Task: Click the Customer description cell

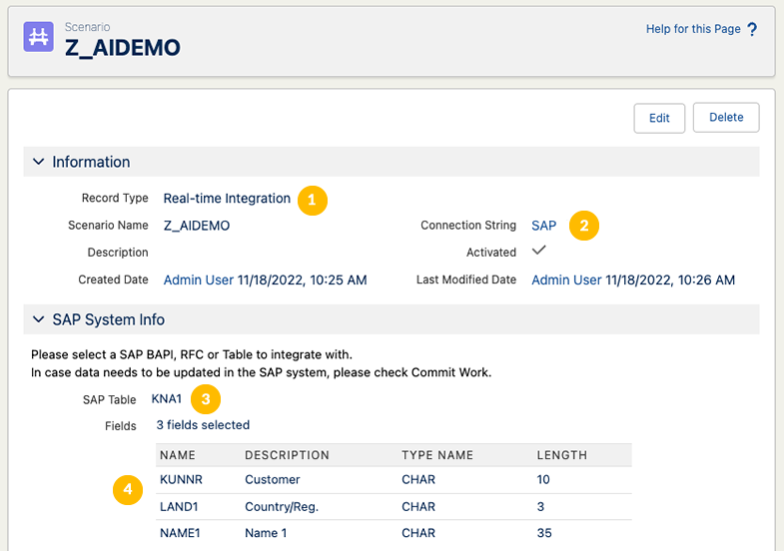Action: click(273, 479)
